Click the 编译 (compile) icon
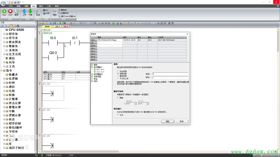The height and width of the screenshot is (157, 280). tap(16, 11)
